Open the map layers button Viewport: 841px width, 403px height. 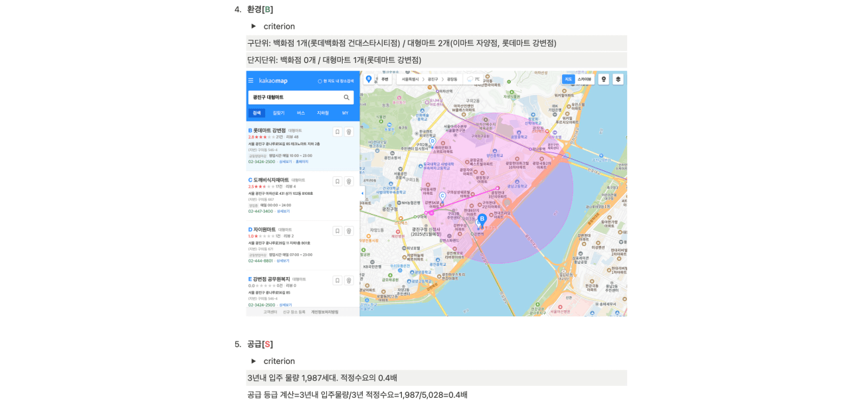click(x=618, y=79)
